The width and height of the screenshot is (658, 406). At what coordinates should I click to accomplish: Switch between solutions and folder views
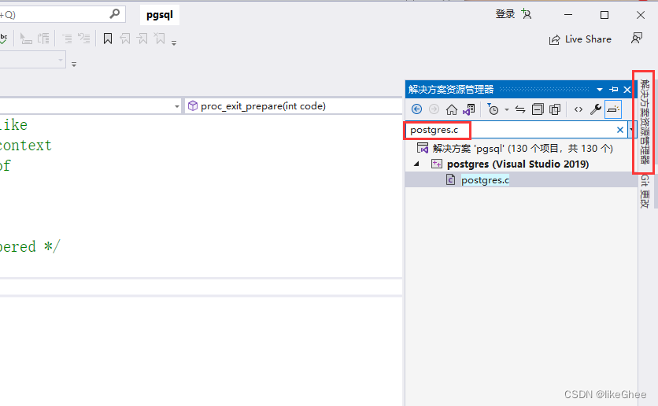(x=469, y=109)
